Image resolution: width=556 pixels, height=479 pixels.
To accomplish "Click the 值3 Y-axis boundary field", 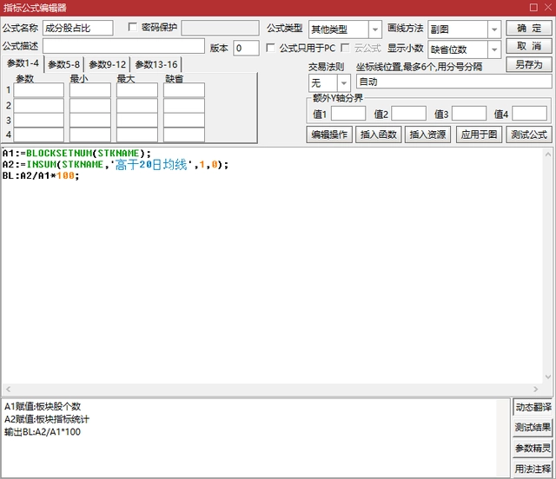I will tap(469, 114).
